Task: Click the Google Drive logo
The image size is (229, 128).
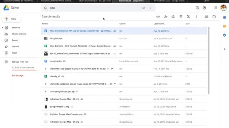Action: 6,8
